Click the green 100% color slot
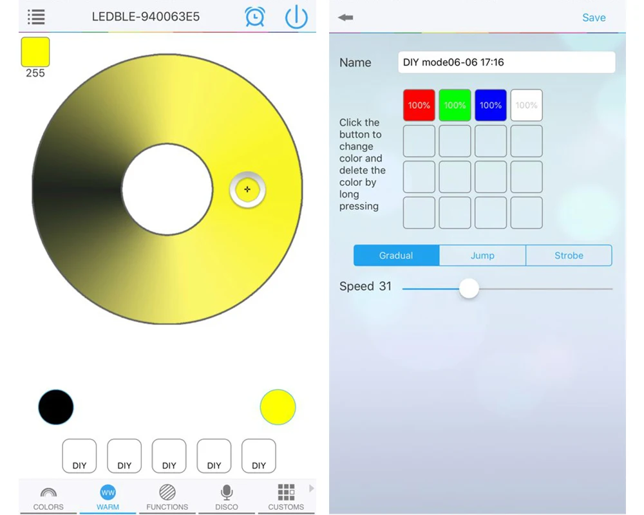 tap(455, 105)
